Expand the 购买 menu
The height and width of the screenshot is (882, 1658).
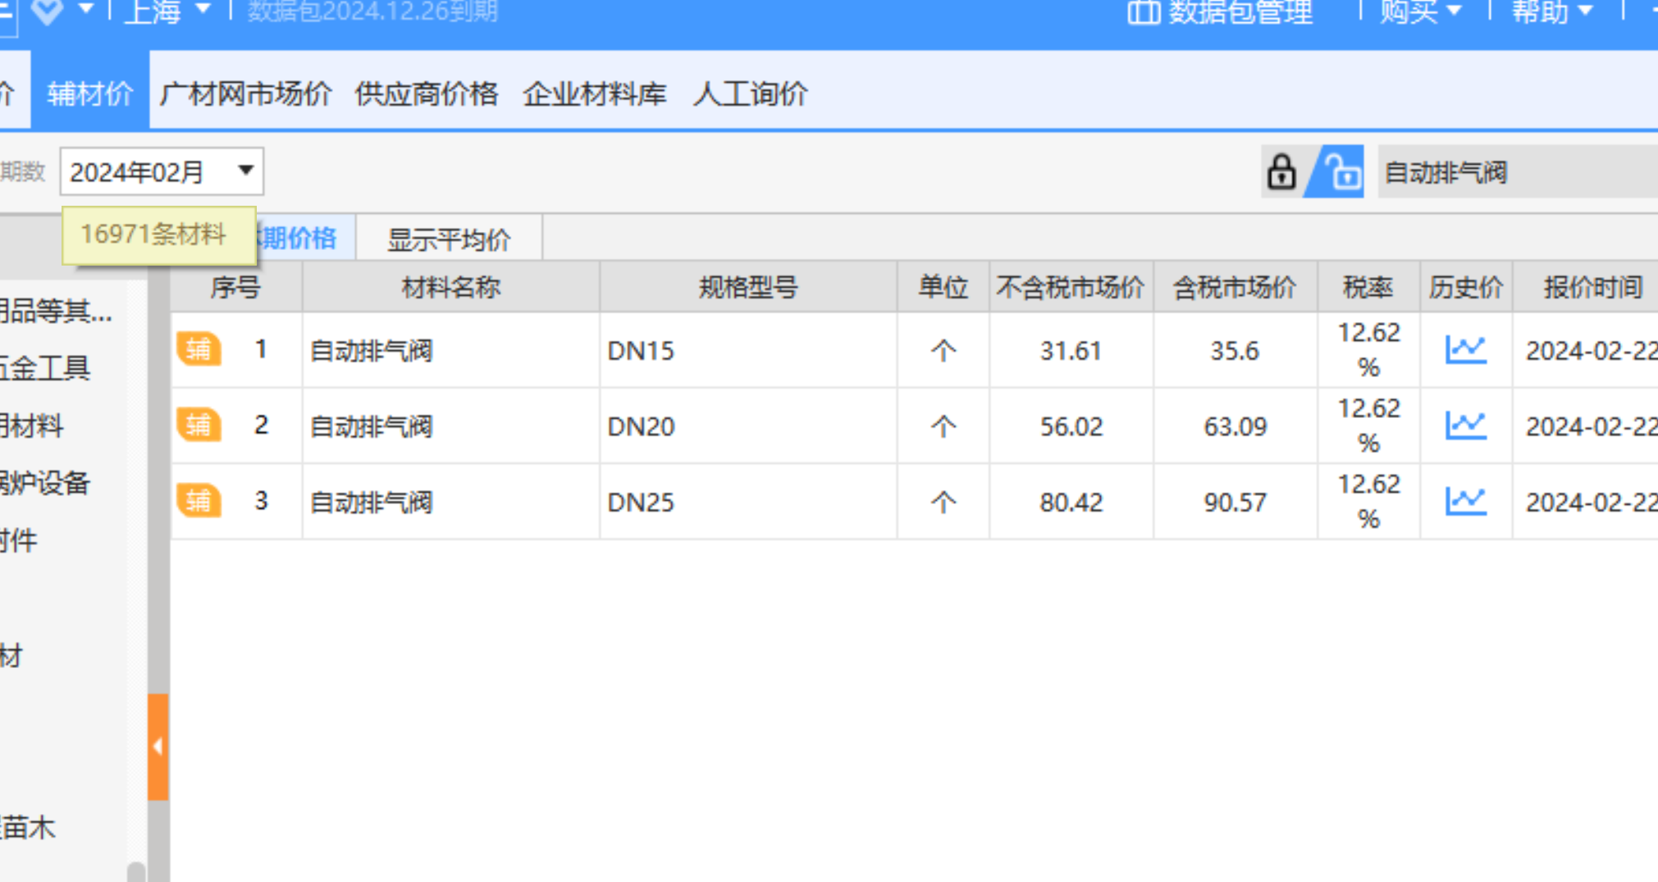pyautogui.click(x=1420, y=11)
